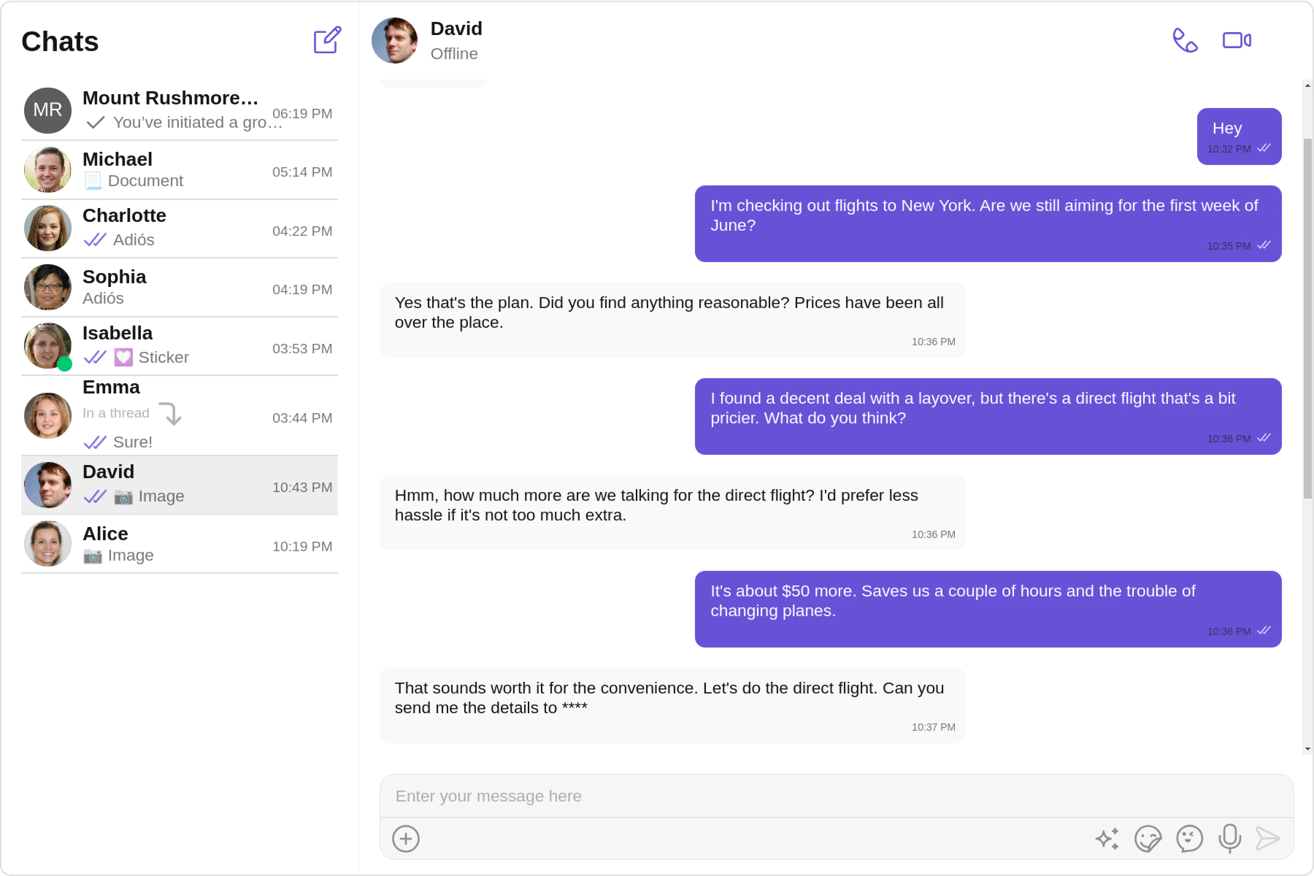The width and height of the screenshot is (1314, 876).
Task: Select Charlotte's conversation
Action: click(x=179, y=228)
